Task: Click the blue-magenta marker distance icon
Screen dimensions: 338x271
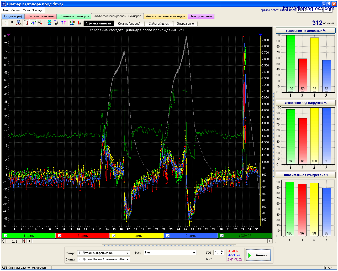Action: point(64,23)
